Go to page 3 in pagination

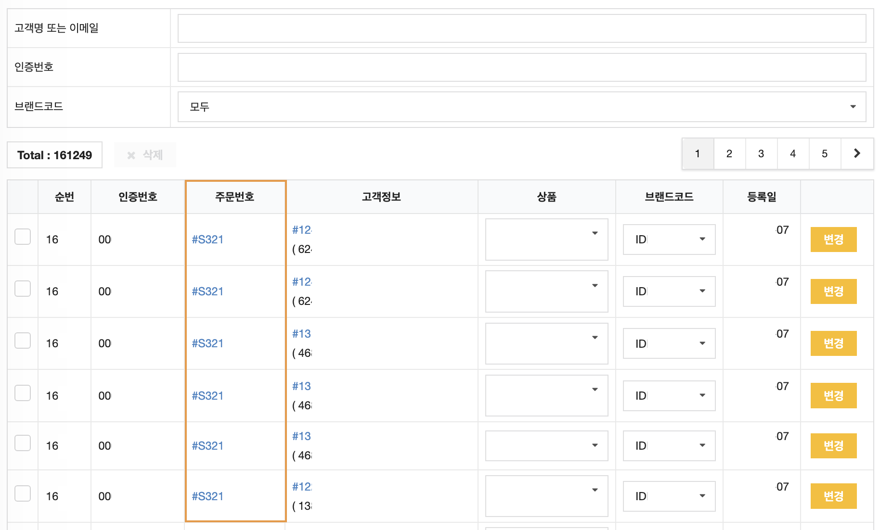tap(761, 153)
